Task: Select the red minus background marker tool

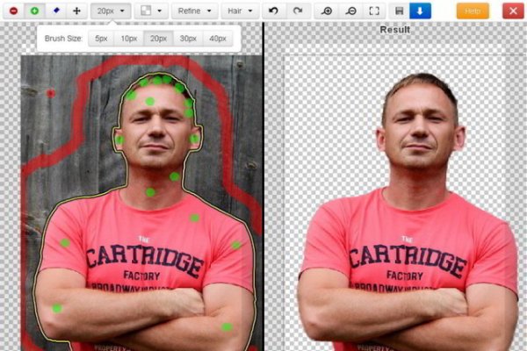Action: (13, 11)
